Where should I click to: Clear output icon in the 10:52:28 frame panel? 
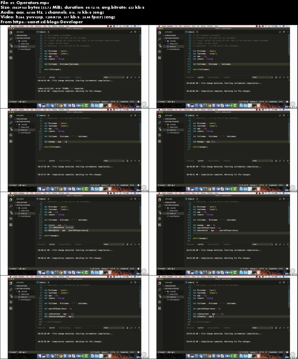[x=127, y=328]
